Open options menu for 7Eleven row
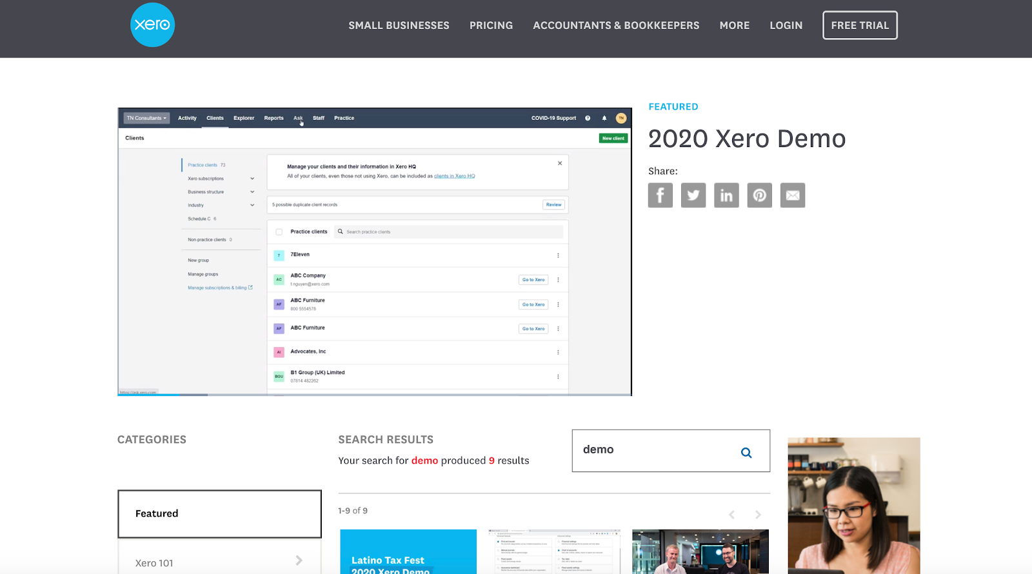The height and width of the screenshot is (574, 1032). [558, 255]
